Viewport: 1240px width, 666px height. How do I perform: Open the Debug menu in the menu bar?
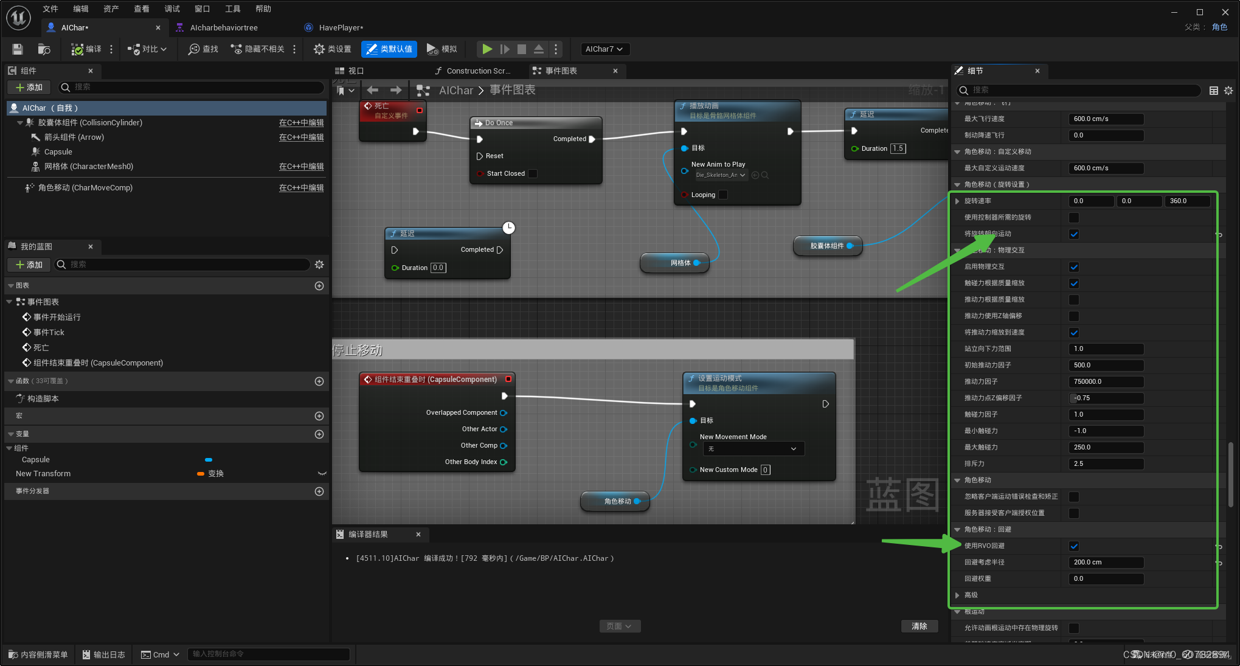tap(172, 9)
